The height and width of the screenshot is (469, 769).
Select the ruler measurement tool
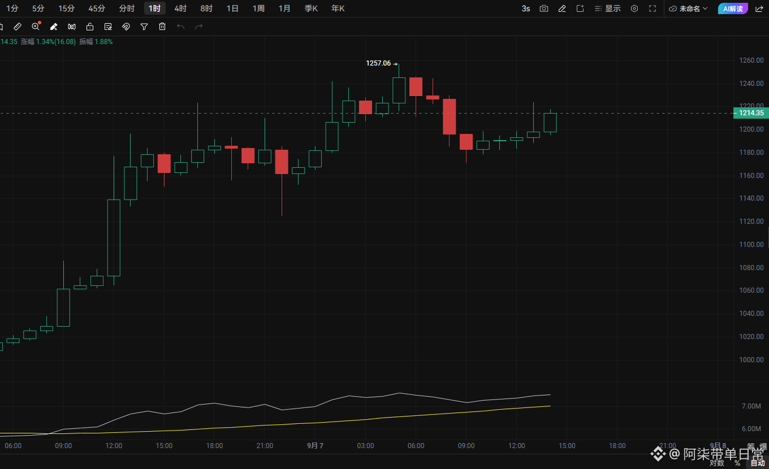(18, 27)
